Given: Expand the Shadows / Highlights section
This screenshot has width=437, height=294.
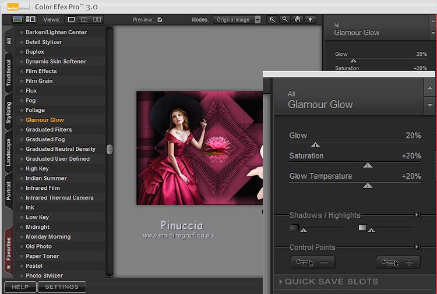Looking at the screenshot, I should [417, 215].
